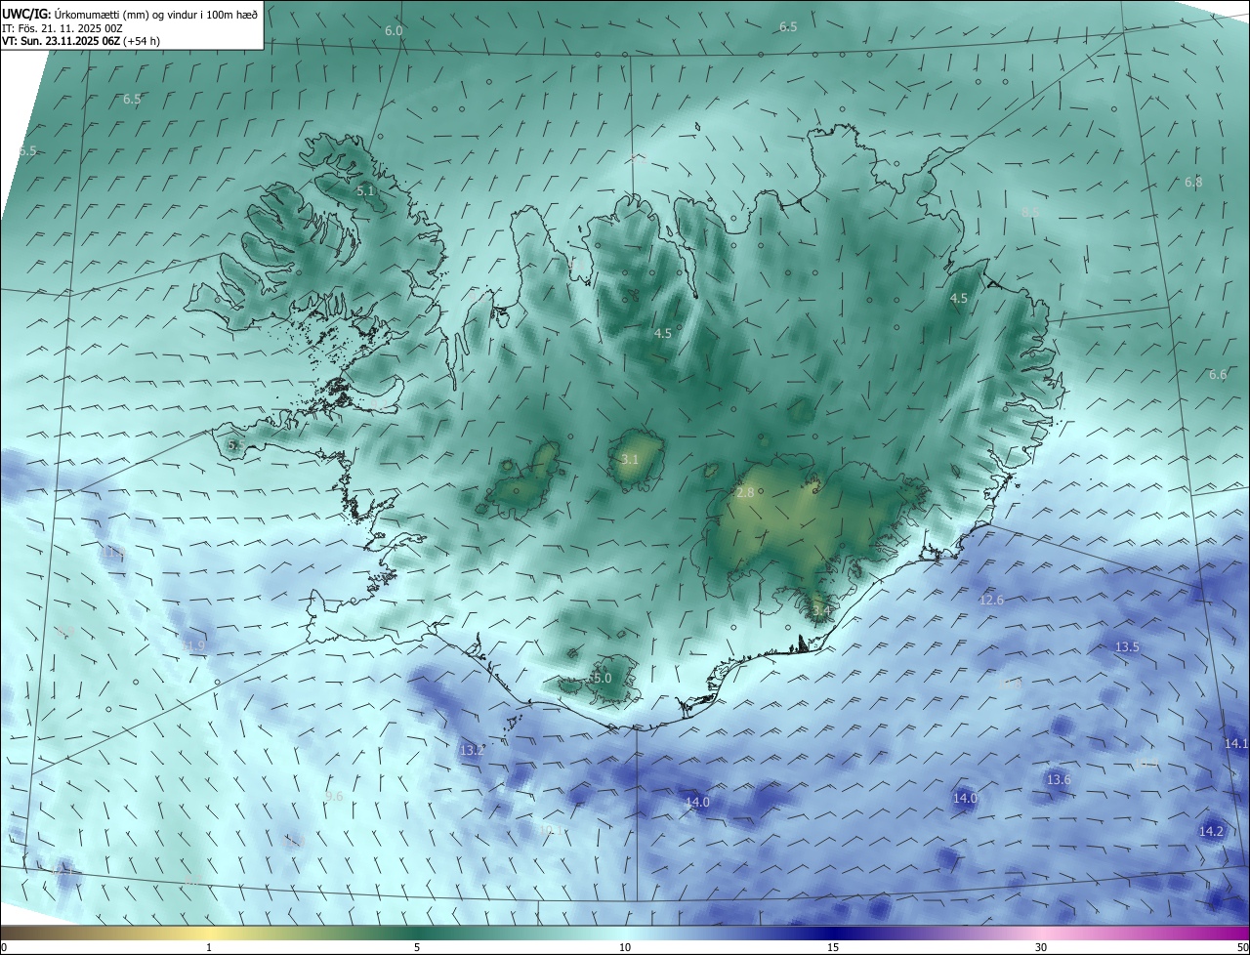Click the Vatnajökull value label '2.8'
Image resolution: width=1250 pixels, height=955 pixels.
[745, 493]
